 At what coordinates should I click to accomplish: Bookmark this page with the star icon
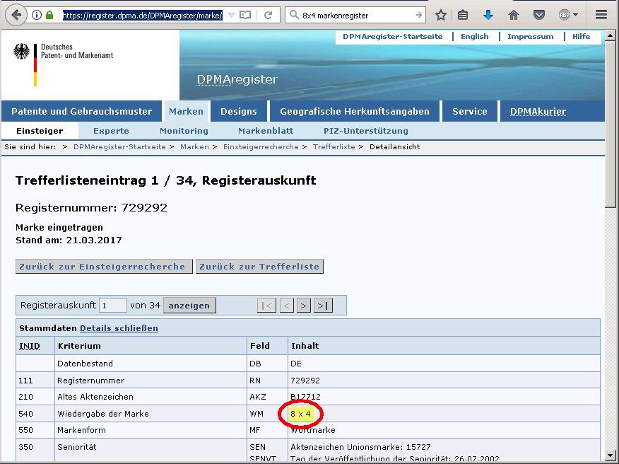point(441,15)
